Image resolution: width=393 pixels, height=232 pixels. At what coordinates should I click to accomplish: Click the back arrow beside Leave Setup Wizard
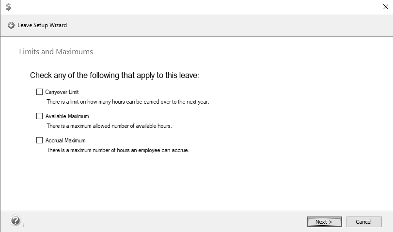(x=11, y=25)
